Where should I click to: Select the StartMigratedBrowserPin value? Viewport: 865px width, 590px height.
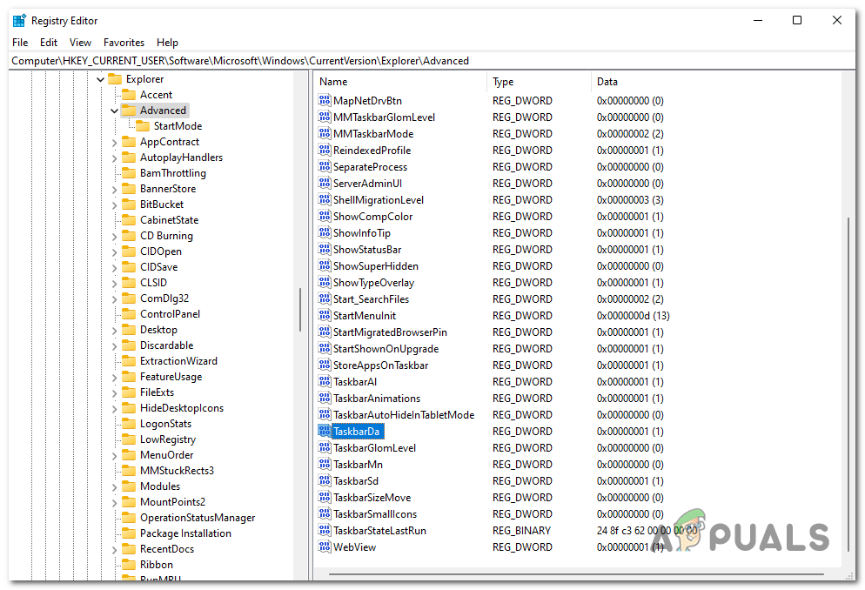[x=390, y=332]
